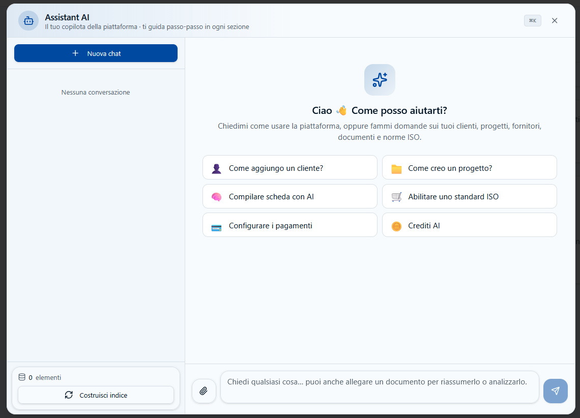Viewport: 580px width, 418px height.
Task: Choose the Abilitare uno standard ISO prompt
Action: (470, 196)
